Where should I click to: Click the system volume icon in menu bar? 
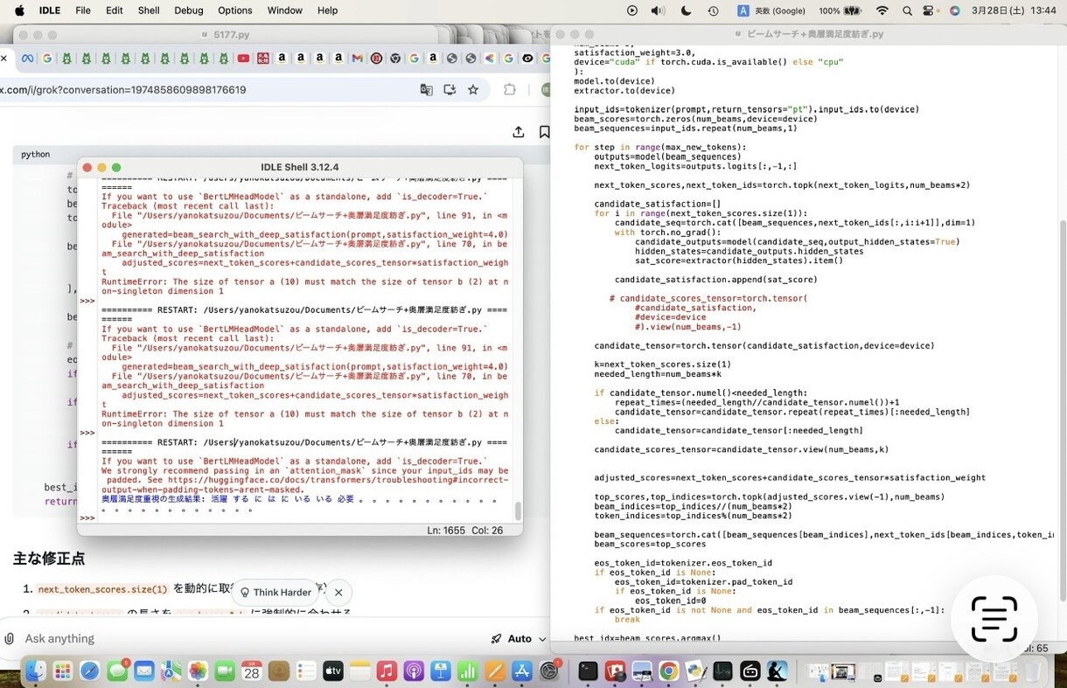pyautogui.click(x=658, y=10)
